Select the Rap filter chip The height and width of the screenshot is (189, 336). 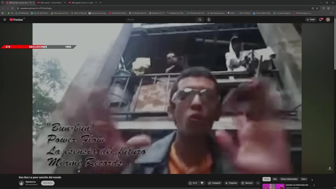coord(275,179)
